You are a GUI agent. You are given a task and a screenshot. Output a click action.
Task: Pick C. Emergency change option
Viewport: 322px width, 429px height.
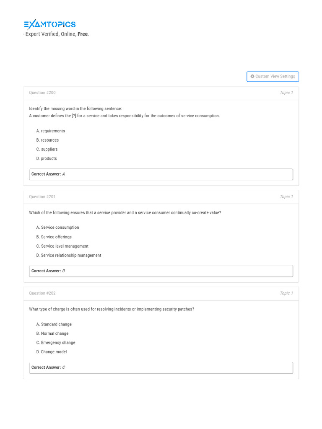pos(56,343)
